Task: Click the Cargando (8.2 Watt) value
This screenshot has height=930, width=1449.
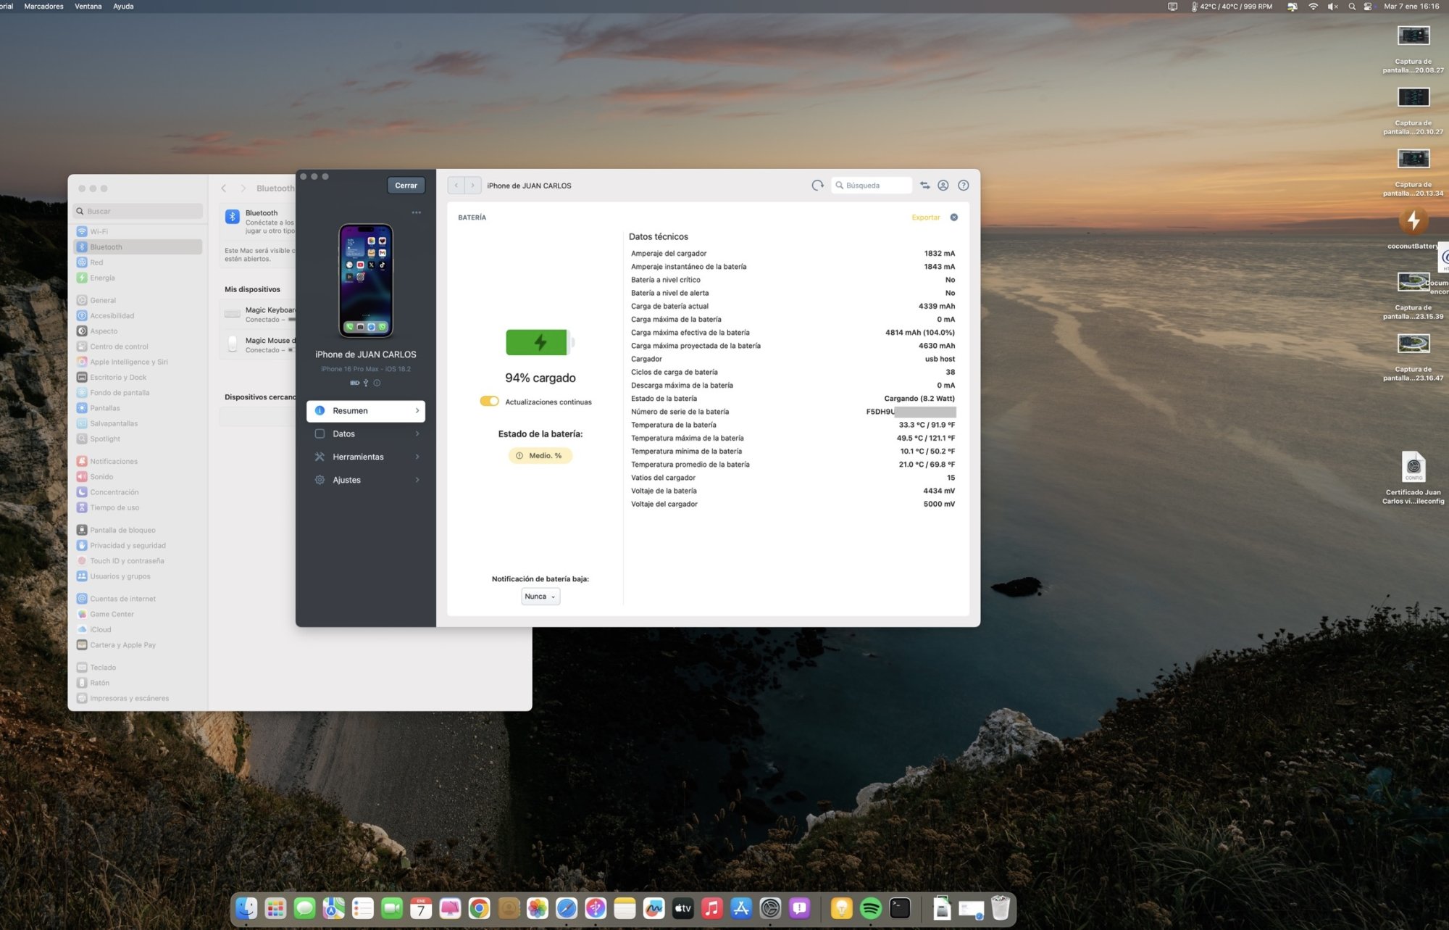Action: coord(919,399)
